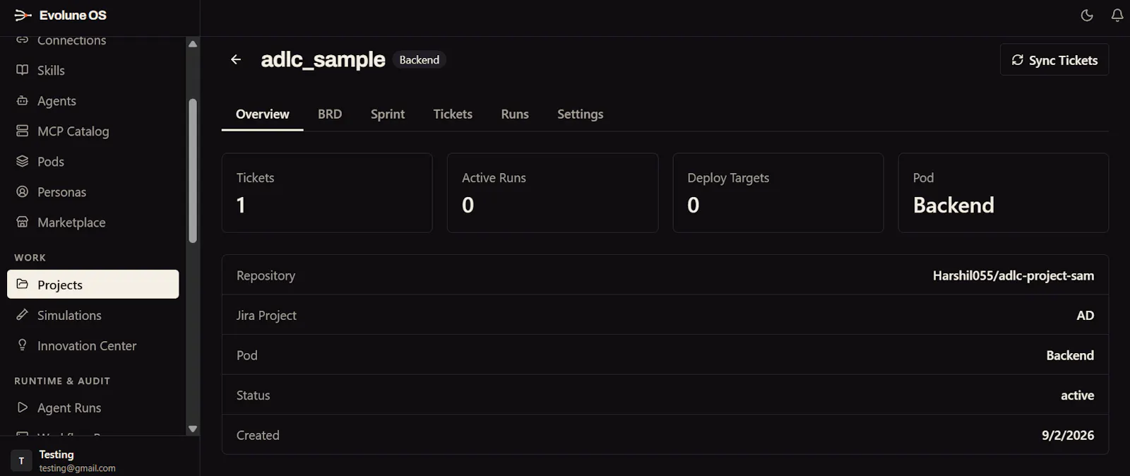Viewport: 1130px width, 476px height.
Task: Click the Sync Tickets button
Action: click(x=1054, y=59)
